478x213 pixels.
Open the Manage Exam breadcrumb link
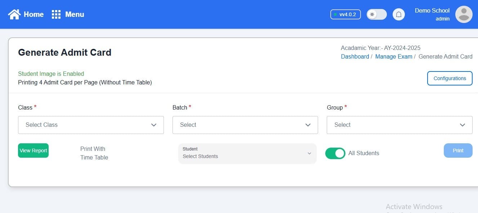coord(393,56)
